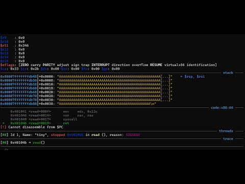The image size is (245, 184).
Task: Select the RESUME flag in eflags
Action: click(x=156, y=65)
